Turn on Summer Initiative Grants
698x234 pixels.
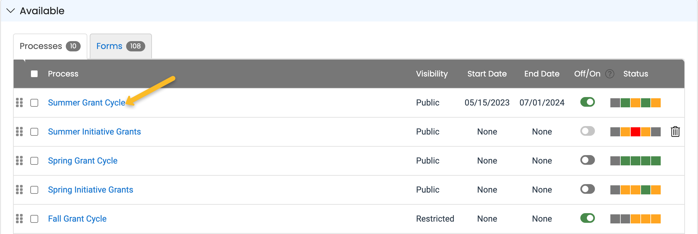(587, 131)
